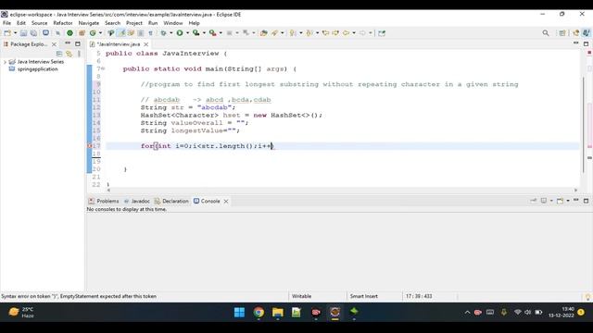Open Package Explorer view menu
This screenshot has width=593, height=333.
click(79, 54)
